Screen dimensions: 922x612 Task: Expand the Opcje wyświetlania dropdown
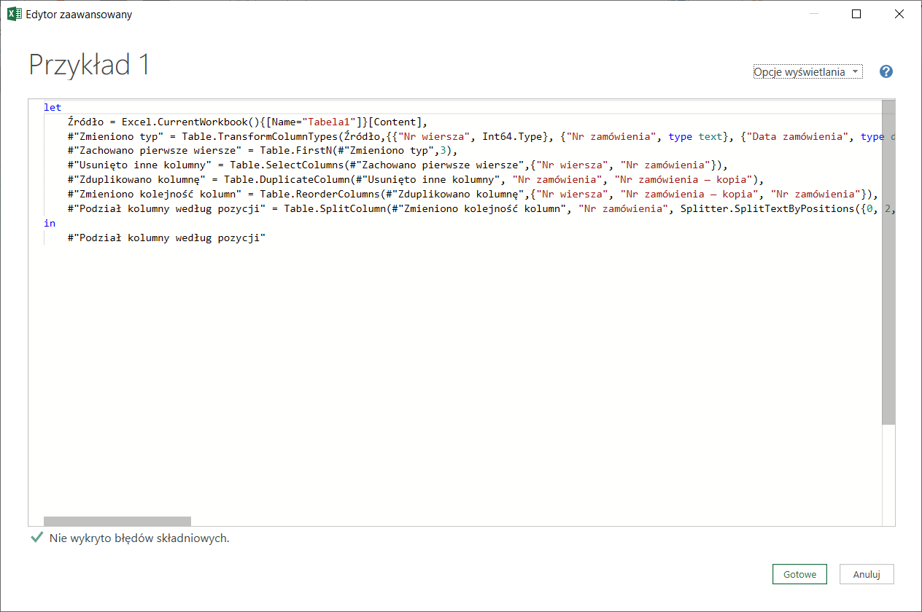[x=807, y=72]
